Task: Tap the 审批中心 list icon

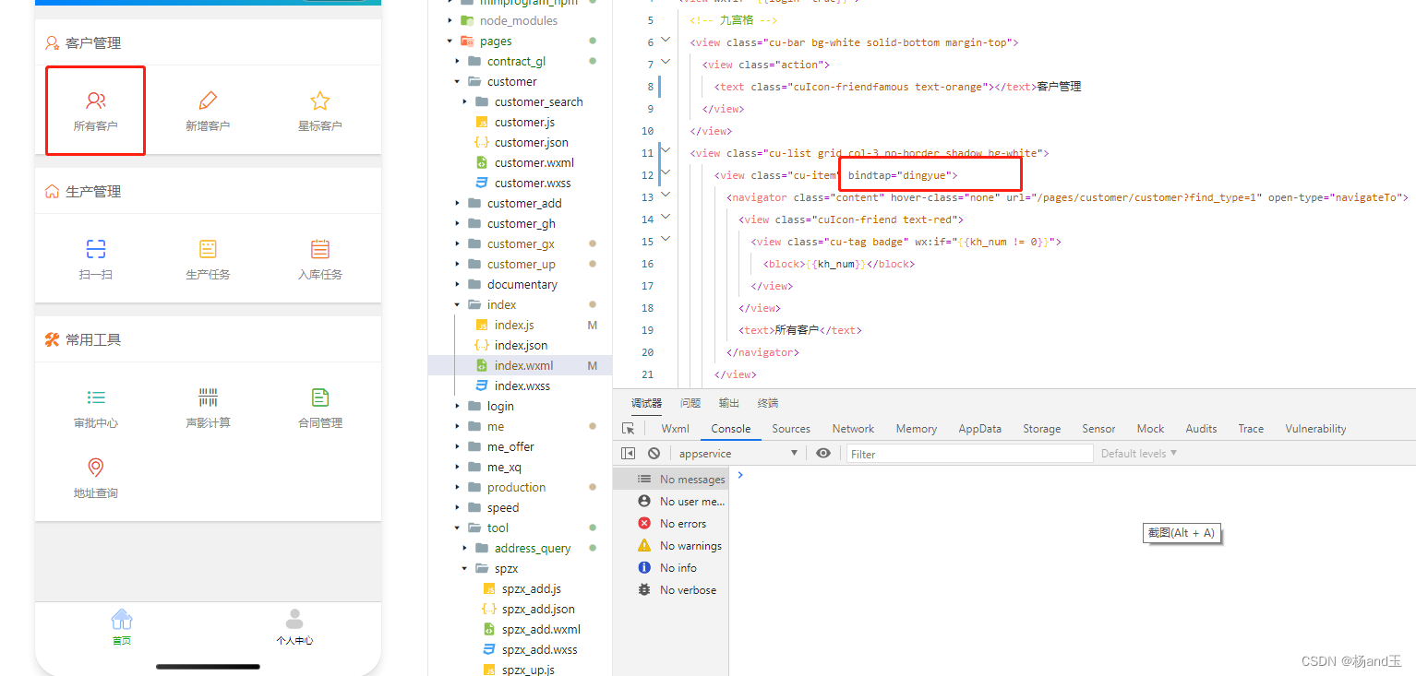Action: tap(96, 397)
